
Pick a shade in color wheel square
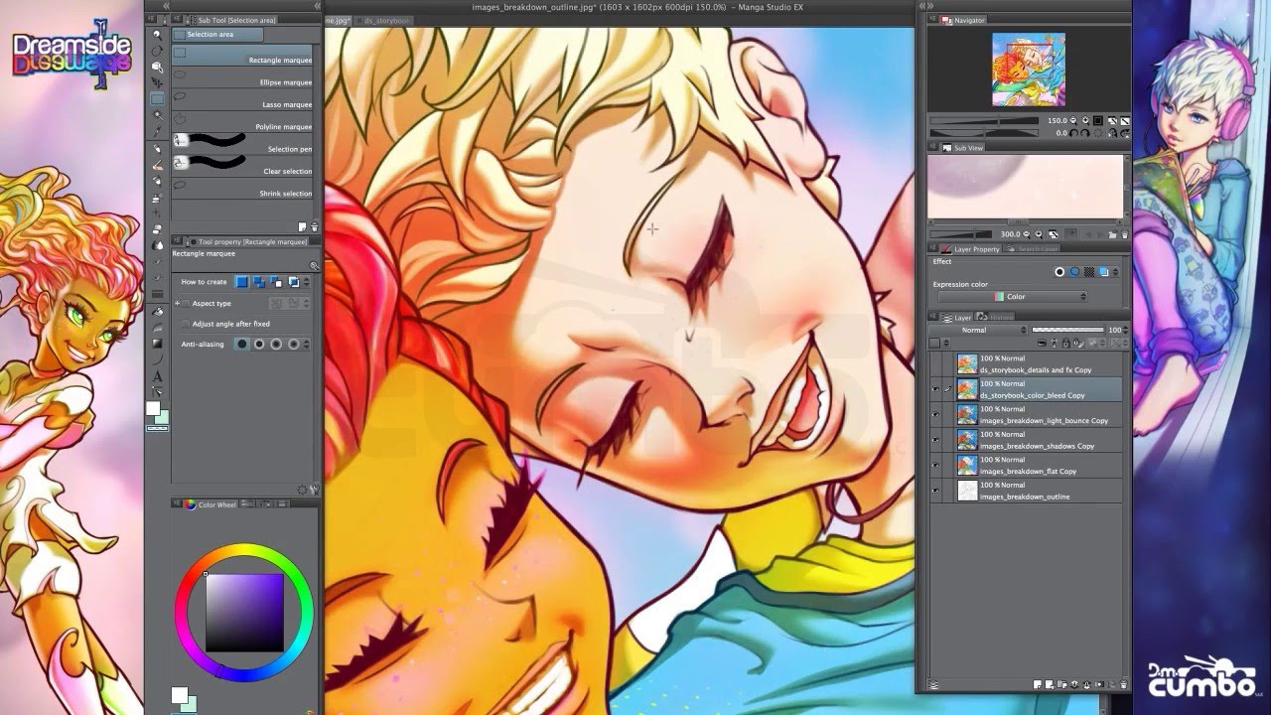(244, 613)
